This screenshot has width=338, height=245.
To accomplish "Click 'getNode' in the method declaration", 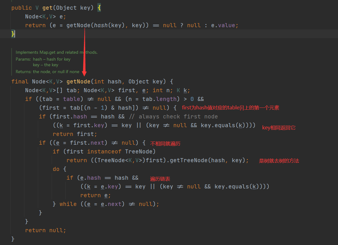I will pos(78,82).
